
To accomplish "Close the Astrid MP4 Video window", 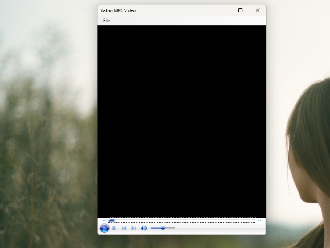I will [257, 10].
